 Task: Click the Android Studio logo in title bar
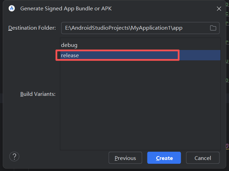click(x=12, y=9)
